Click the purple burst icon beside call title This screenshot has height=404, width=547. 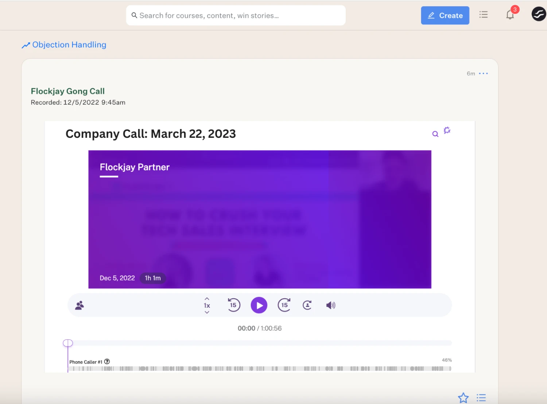(447, 130)
